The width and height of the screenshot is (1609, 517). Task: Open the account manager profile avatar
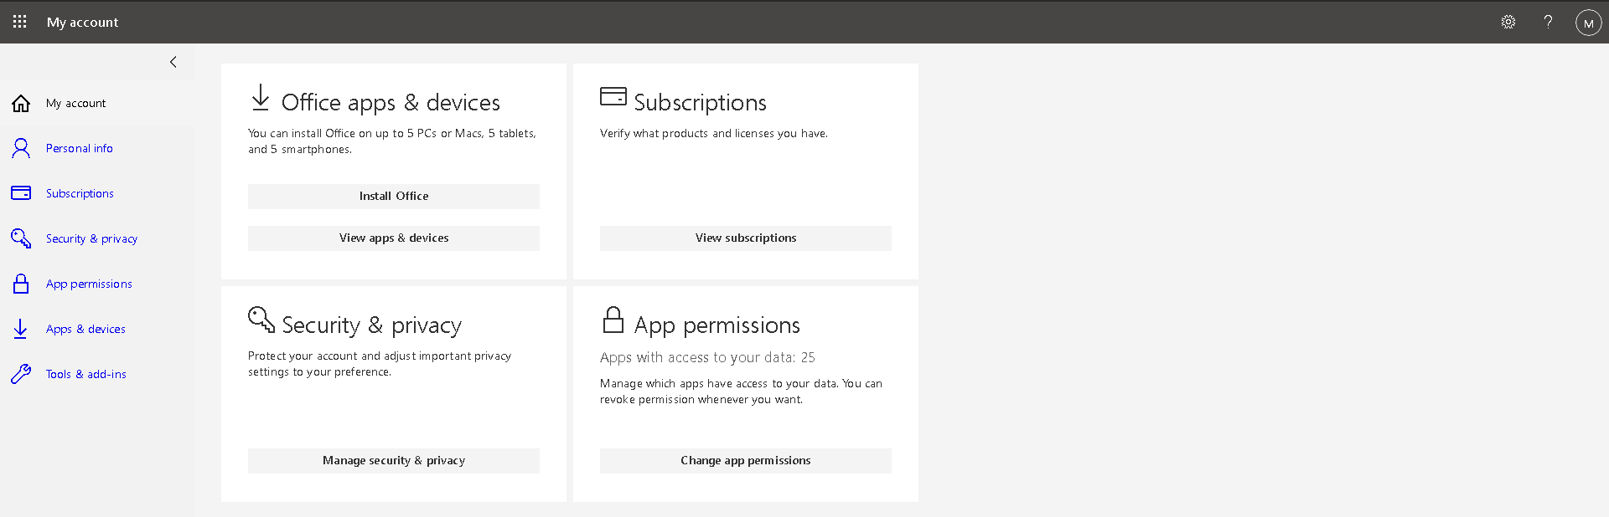[1588, 23]
